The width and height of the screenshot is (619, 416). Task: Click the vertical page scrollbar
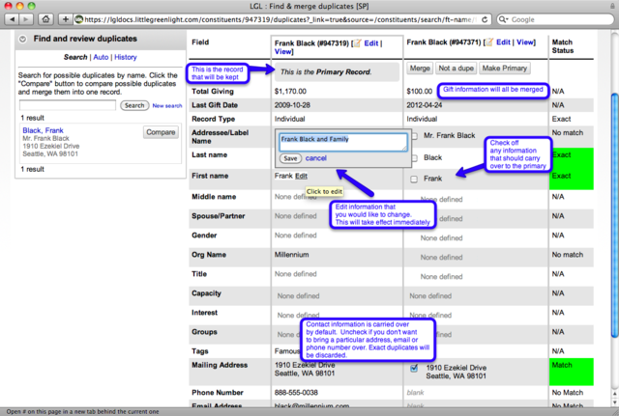point(614,214)
